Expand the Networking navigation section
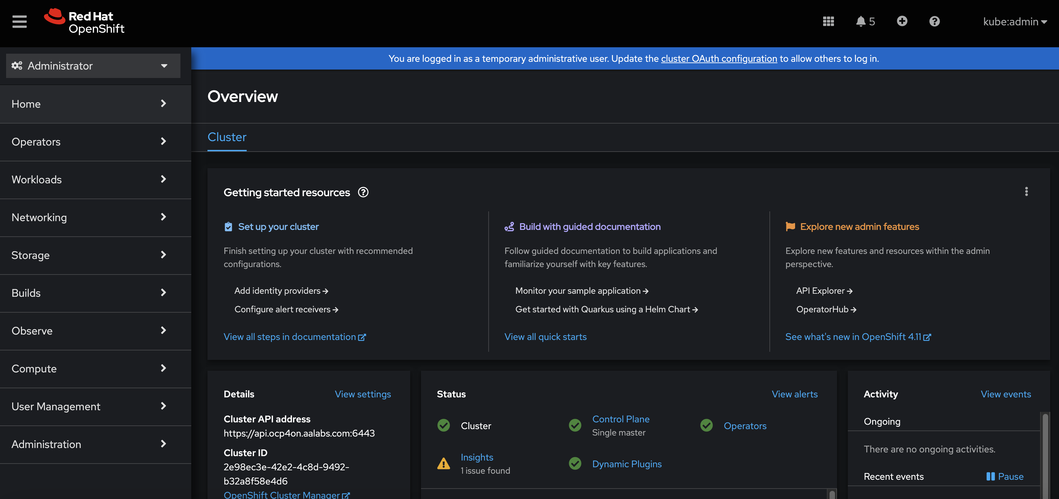1059x499 pixels. pyautogui.click(x=95, y=217)
